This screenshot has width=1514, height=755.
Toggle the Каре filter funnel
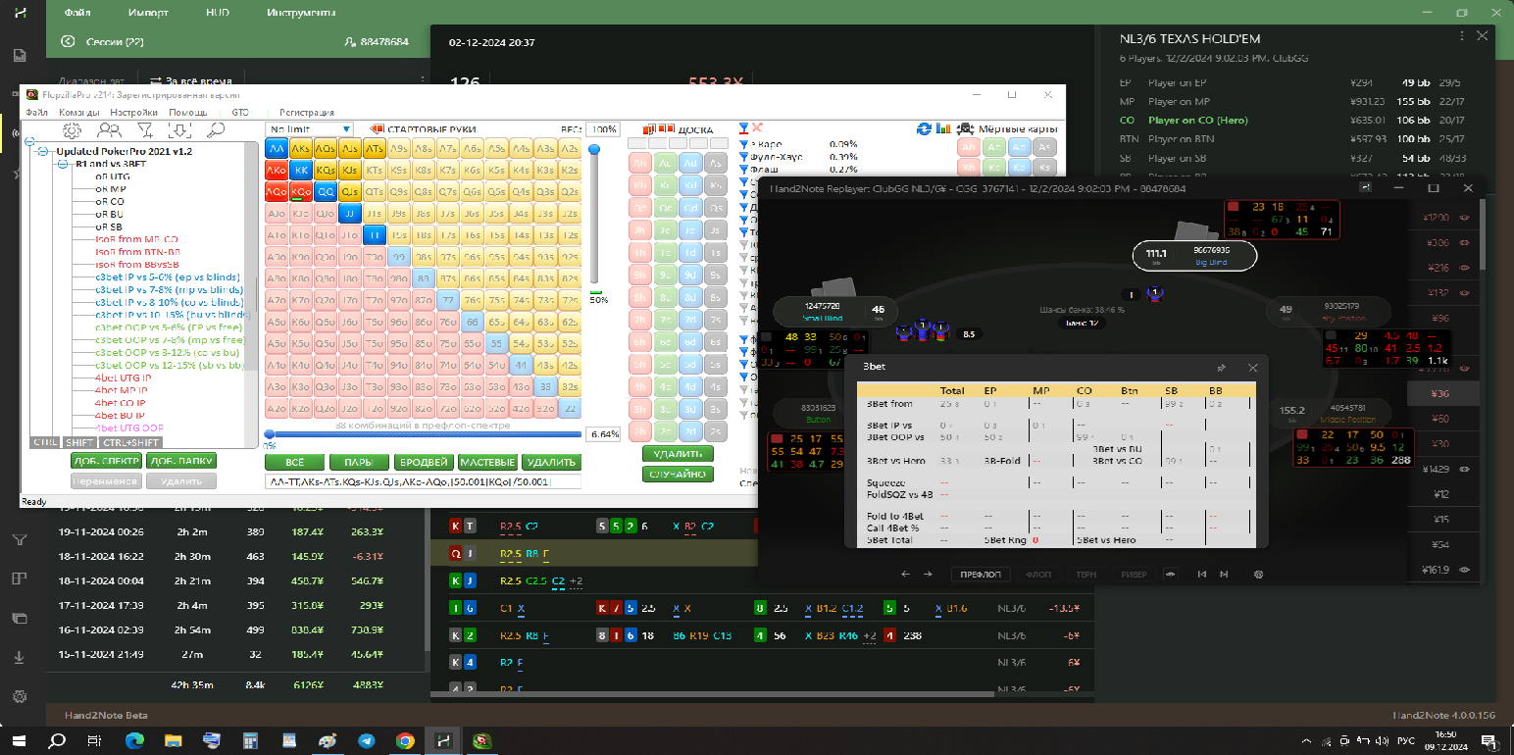(x=743, y=144)
